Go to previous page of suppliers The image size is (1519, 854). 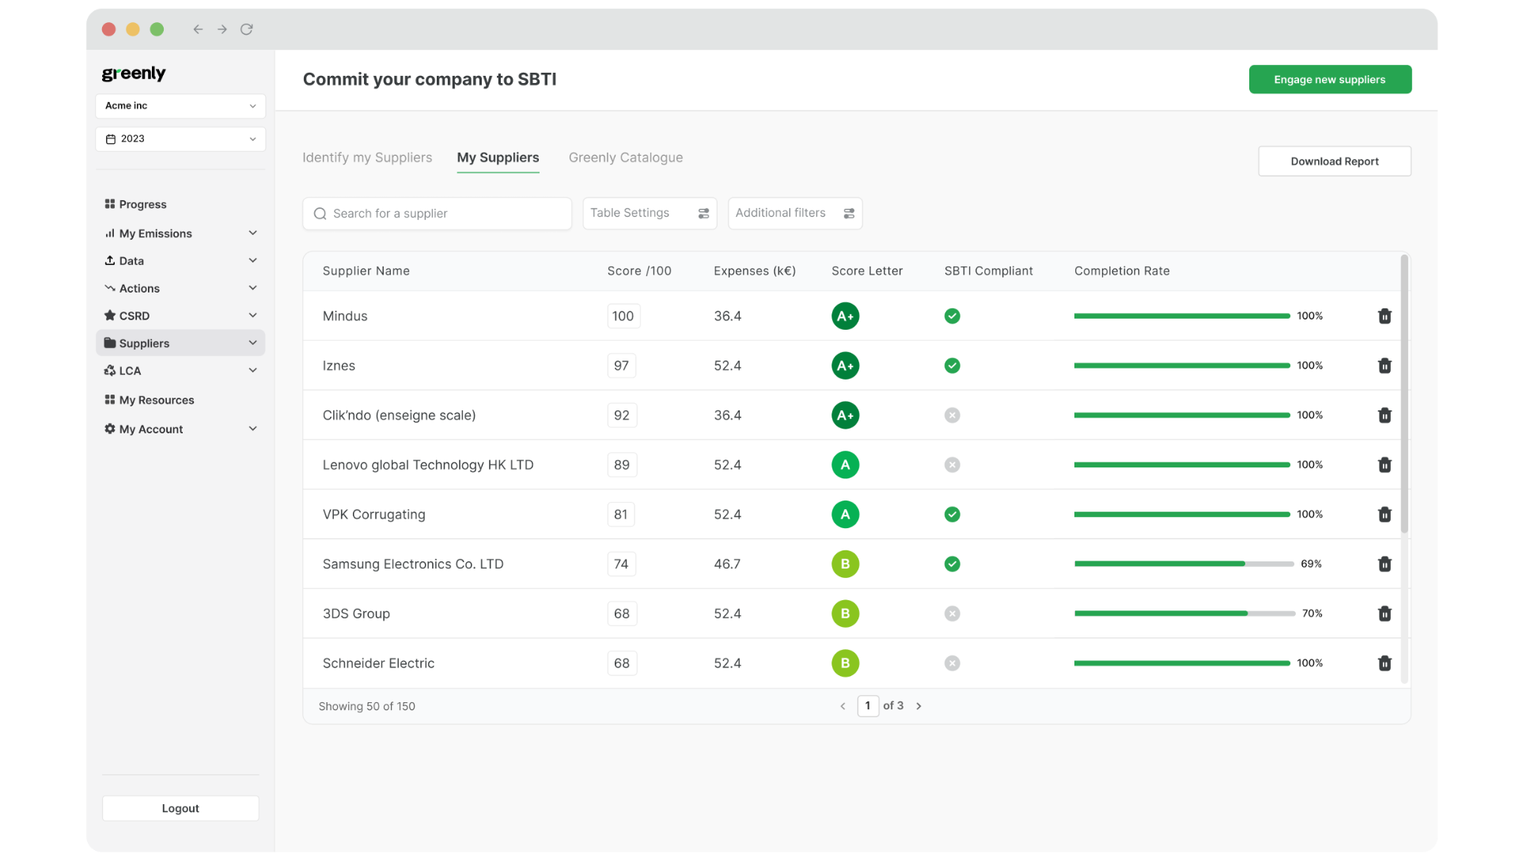click(x=843, y=706)
